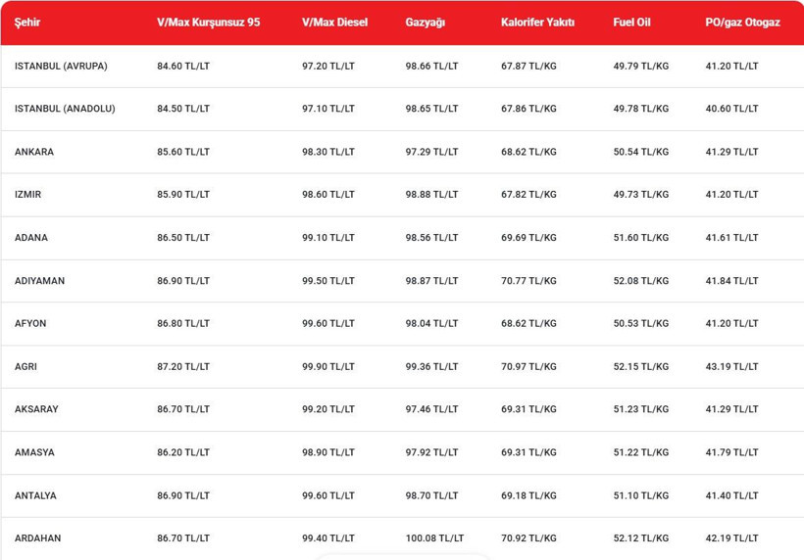
Task: Select the ANTALYA row label
Action: pos(35,495)
